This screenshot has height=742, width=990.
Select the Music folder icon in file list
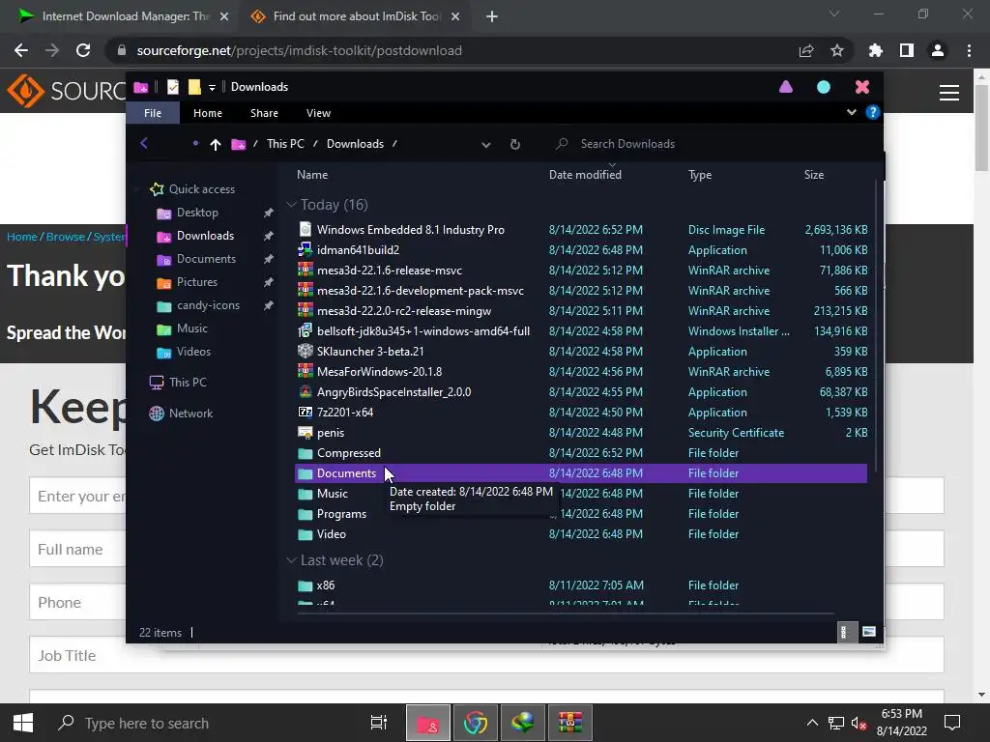(x=306, y=494)
